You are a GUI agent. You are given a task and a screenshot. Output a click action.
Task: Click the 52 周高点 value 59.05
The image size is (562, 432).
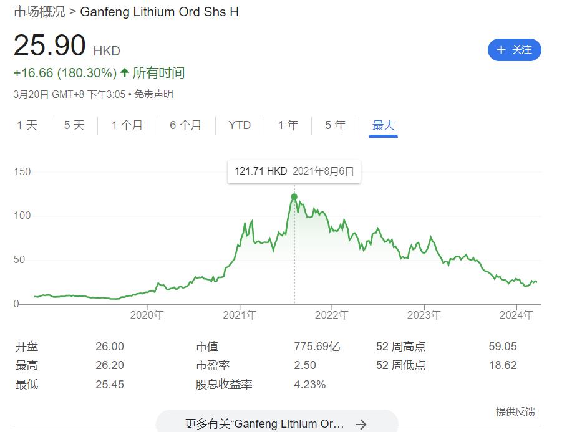coord(503,347)
